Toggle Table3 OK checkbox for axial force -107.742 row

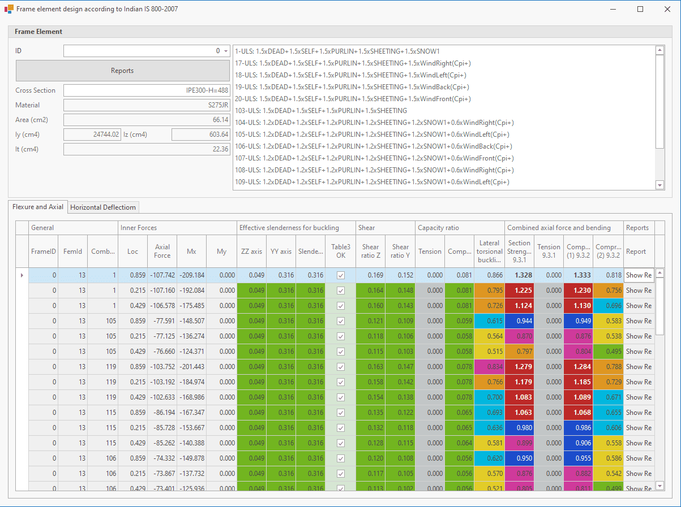[x=341, y=275]
